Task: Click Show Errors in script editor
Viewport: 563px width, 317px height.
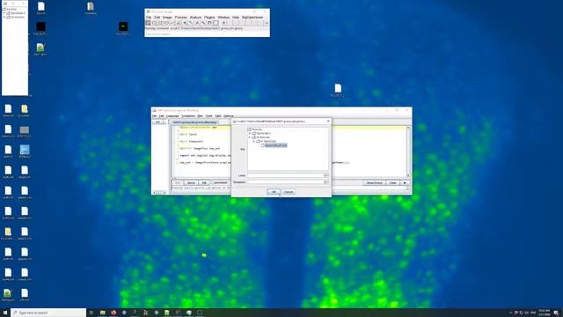Action: click(374, 183)
